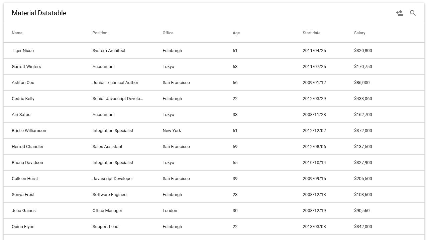Select the Tiger Nixon row
The height and width of the screenshot is (240, 428).
point(214,51)
